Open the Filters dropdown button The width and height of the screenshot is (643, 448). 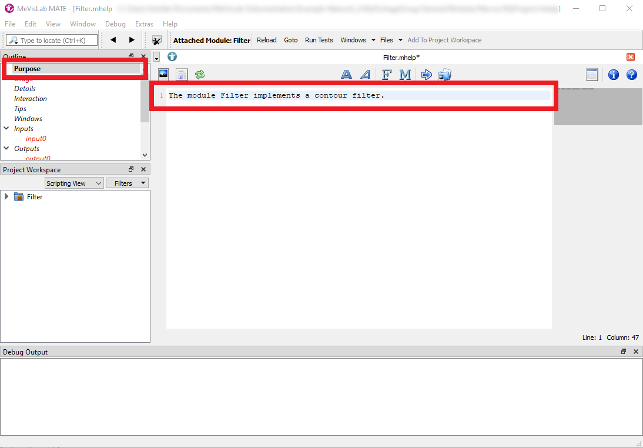(x=127, y=183)
